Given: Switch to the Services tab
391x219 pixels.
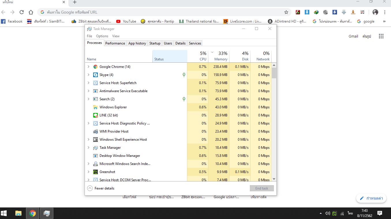Looking at the screenshot, I should 195,43.
